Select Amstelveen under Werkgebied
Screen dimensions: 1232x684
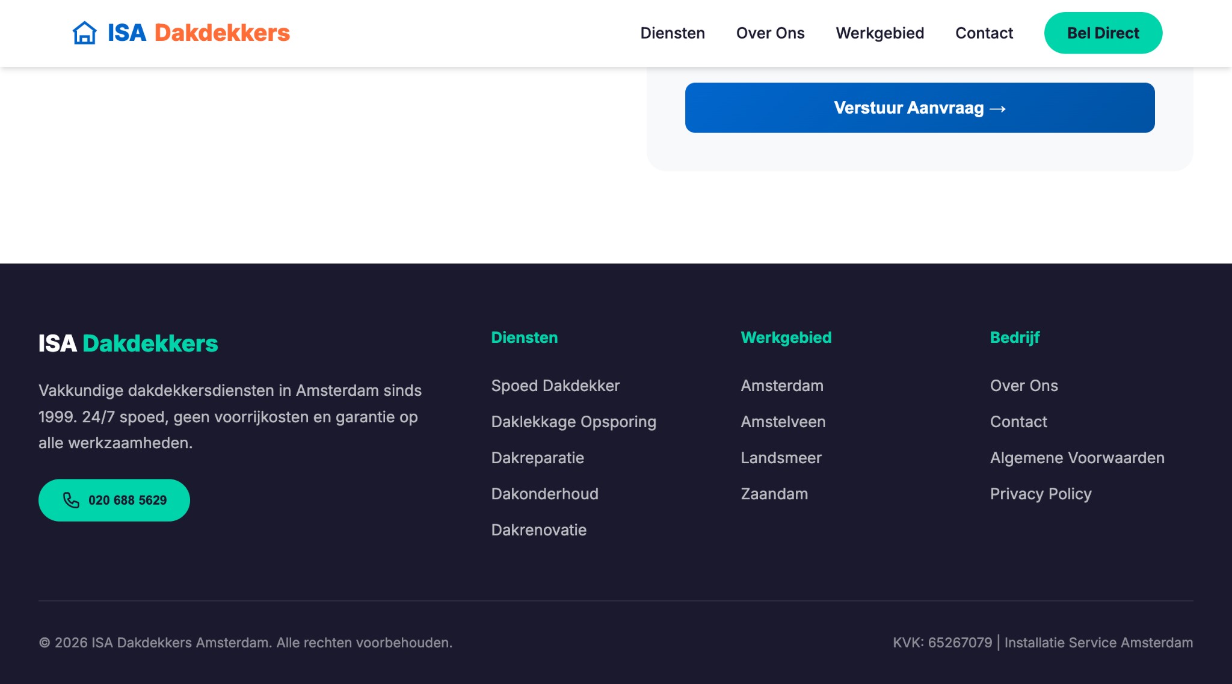[783, 422]
